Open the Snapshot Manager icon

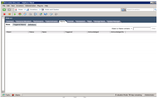click(x=35, y=14)
